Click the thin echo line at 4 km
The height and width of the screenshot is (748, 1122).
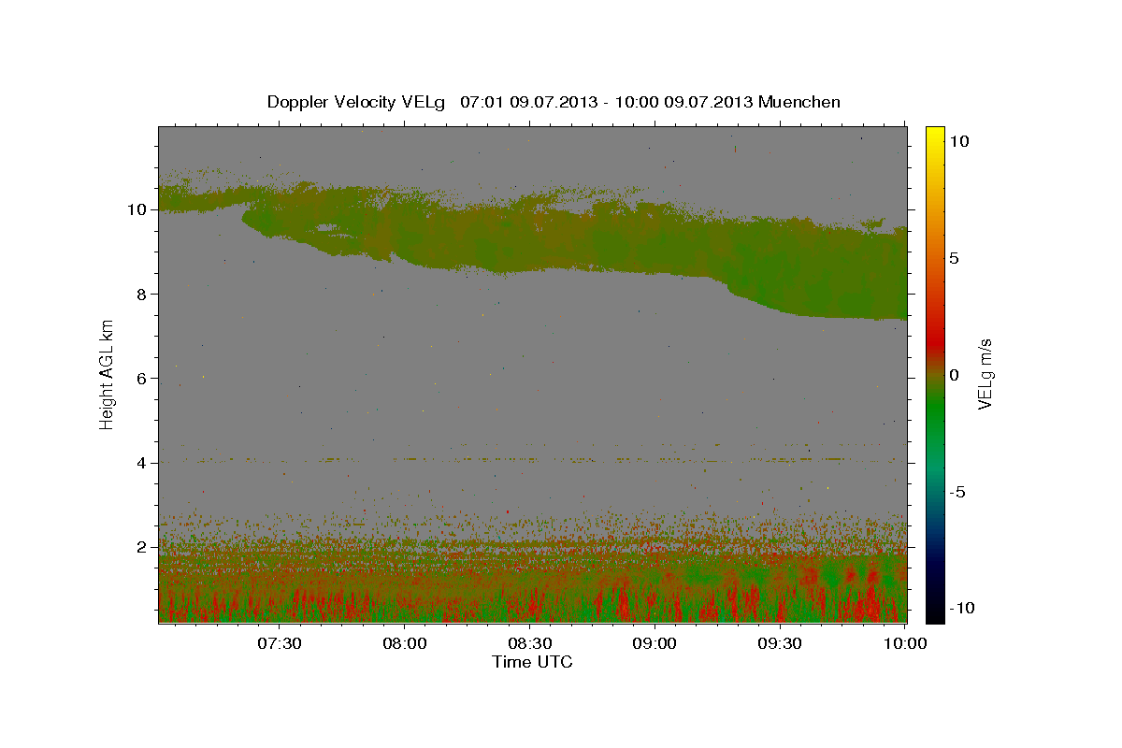click(x=533, y=459)
